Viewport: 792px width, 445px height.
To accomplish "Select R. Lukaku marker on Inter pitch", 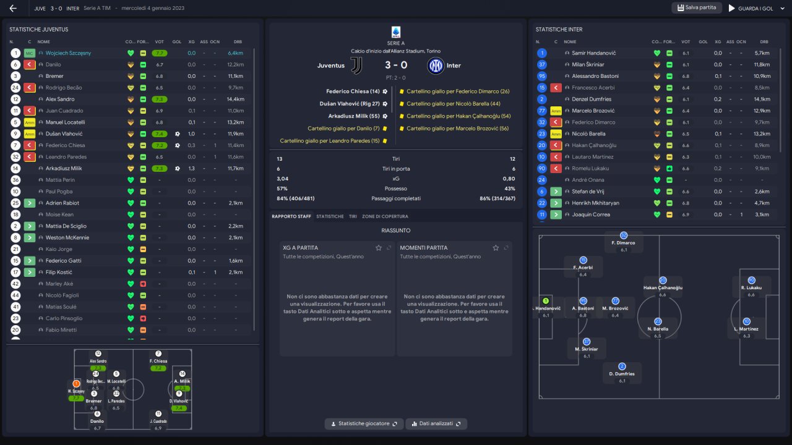I will tap(751, 288).
